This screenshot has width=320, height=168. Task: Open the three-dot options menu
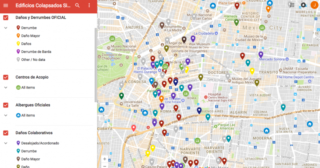click(89, 5)
